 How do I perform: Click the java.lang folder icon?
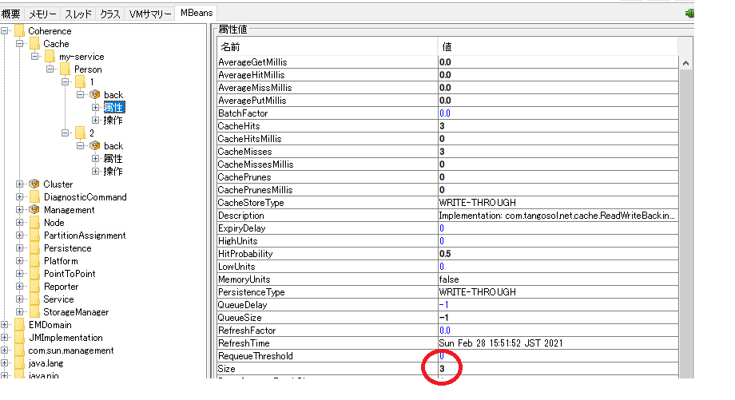(19, 363)
